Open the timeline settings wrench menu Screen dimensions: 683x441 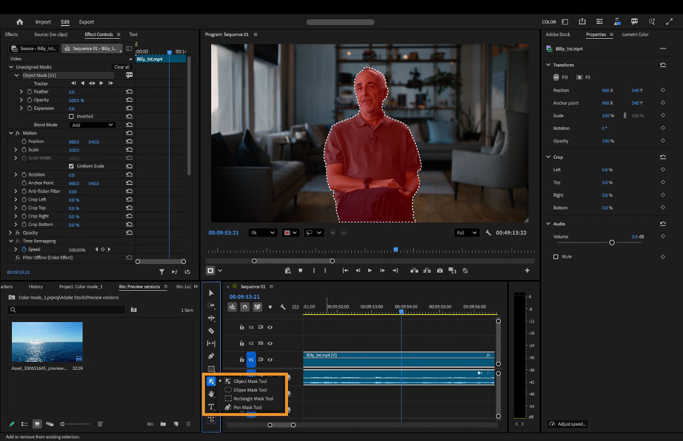tap(283, 307)
